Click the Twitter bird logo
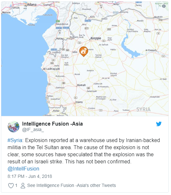This screenshot has width=171, height=195. (159, 124)
